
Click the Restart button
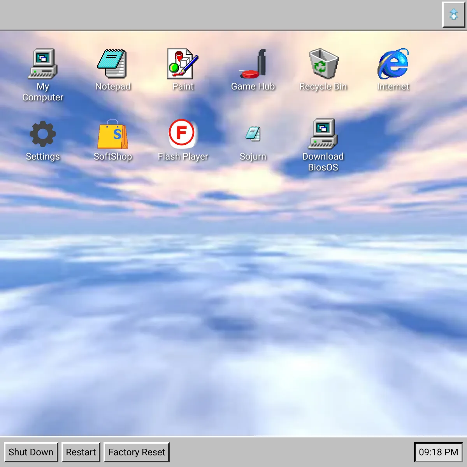(81, 452)
